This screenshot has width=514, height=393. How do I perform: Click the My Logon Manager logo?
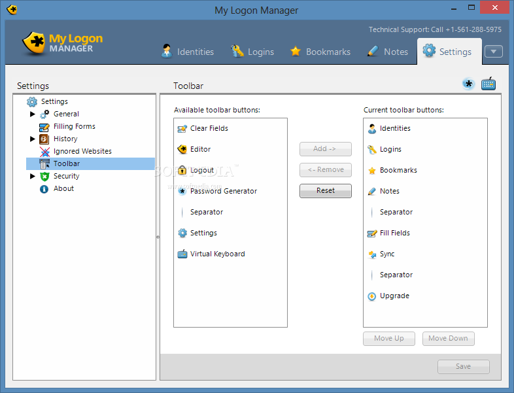(62, 43)
